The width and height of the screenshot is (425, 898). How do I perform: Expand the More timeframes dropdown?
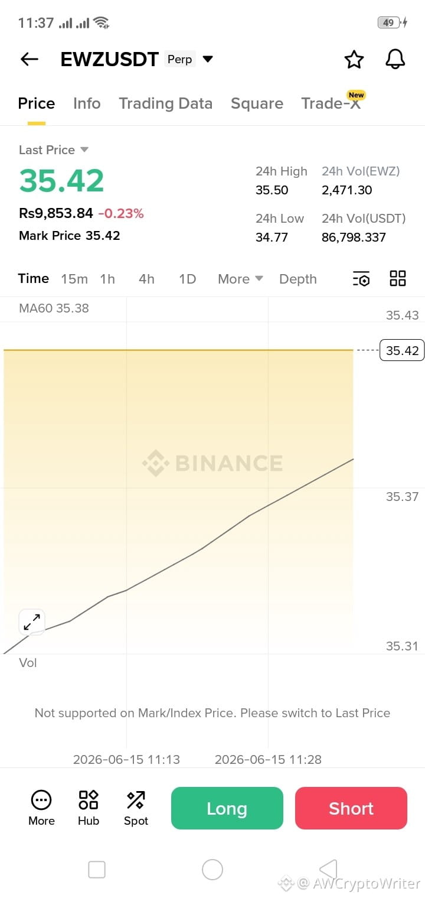click(240, 279)
